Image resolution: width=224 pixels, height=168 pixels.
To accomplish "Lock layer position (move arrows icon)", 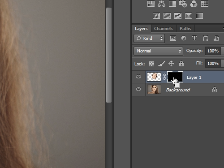I will [x=171, y=64].
